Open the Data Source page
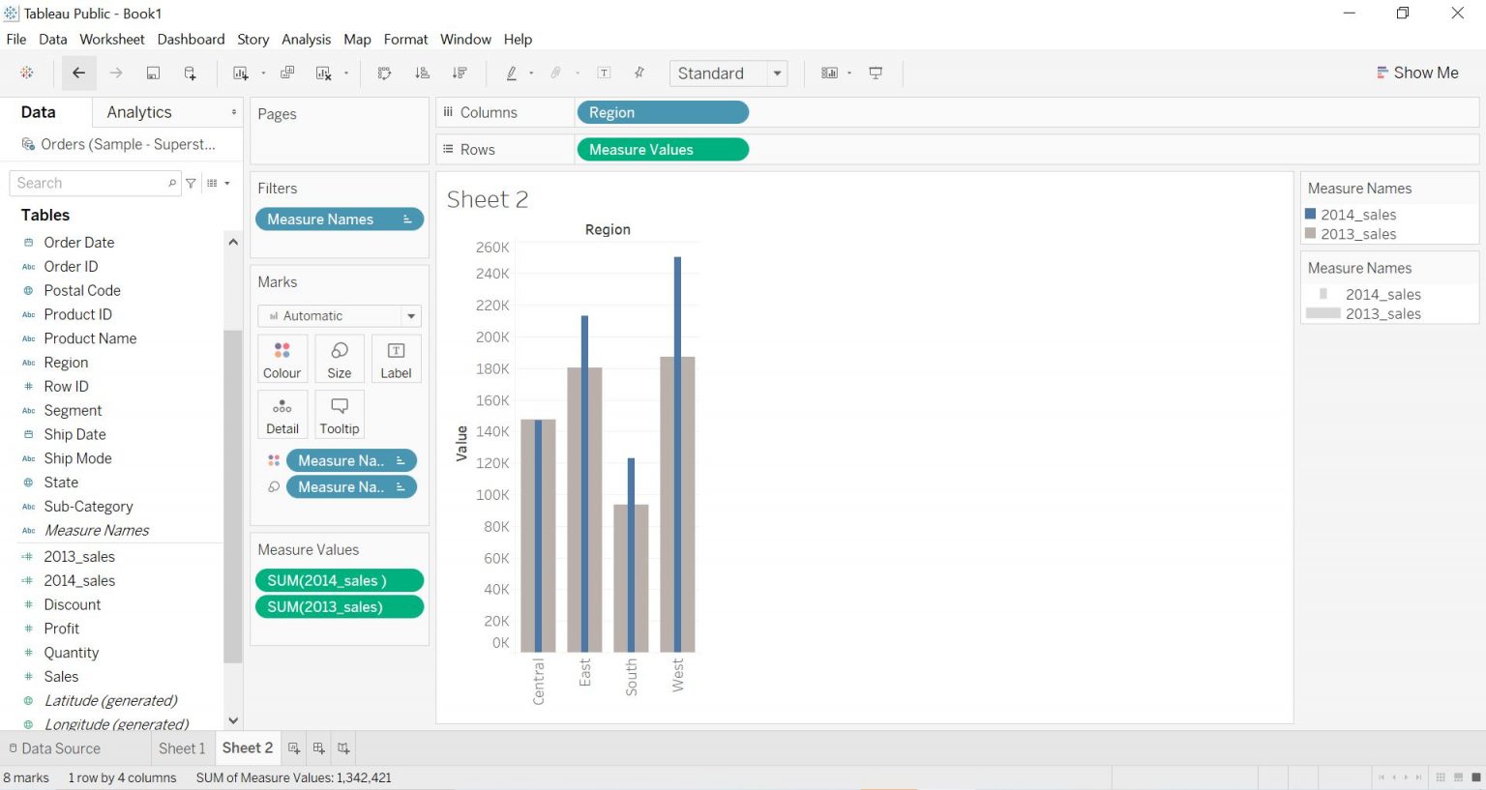The image size is (1486, 790). coord(54,748)
